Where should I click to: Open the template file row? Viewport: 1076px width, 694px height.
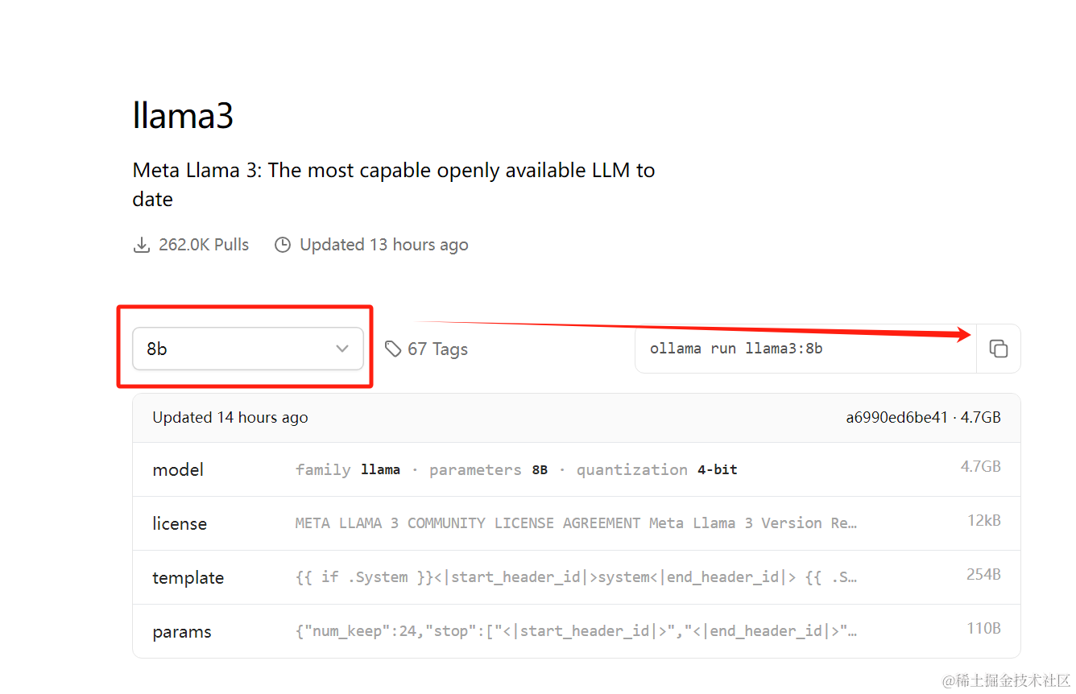click(576, 577)
